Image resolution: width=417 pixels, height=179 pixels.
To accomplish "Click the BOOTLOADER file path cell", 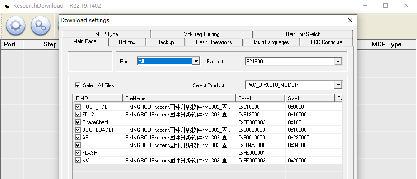I will click(179, 130).
